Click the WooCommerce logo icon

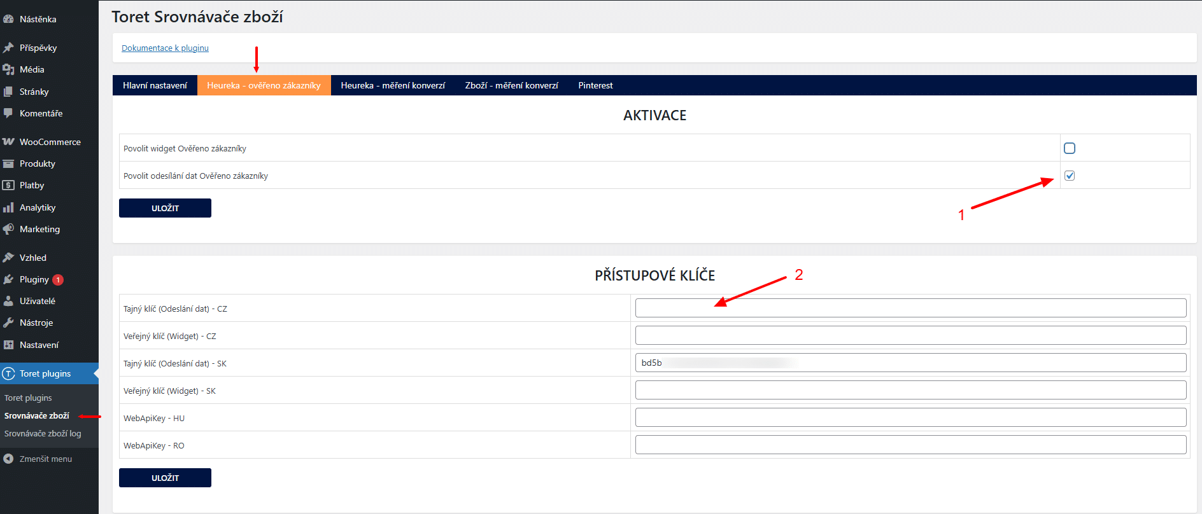(8, 142)
